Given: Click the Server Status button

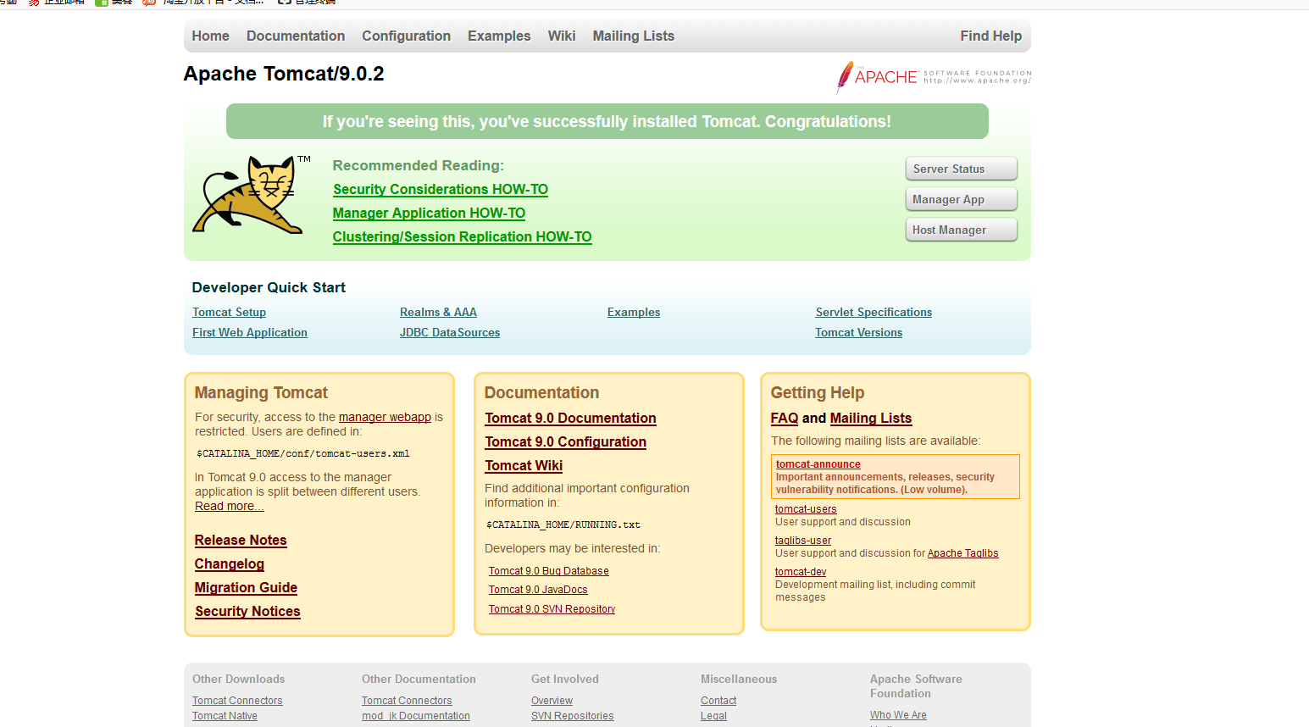Looking at the screenshot, I should (962, 169).
